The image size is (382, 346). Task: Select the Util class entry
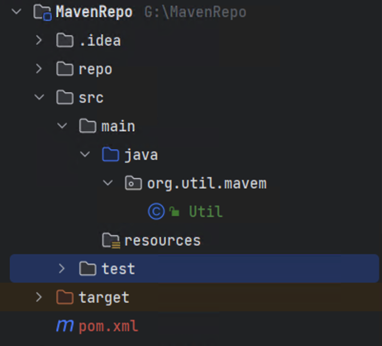point(205,211)
